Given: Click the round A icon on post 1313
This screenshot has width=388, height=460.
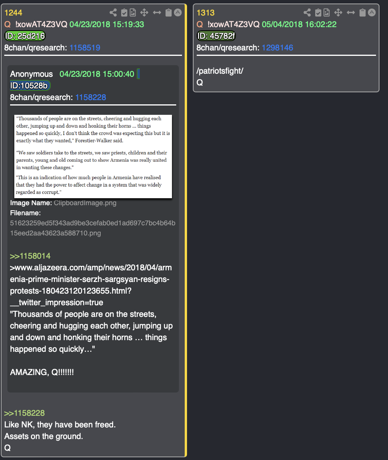Looking at the screenshot, I should click(372, 13).
